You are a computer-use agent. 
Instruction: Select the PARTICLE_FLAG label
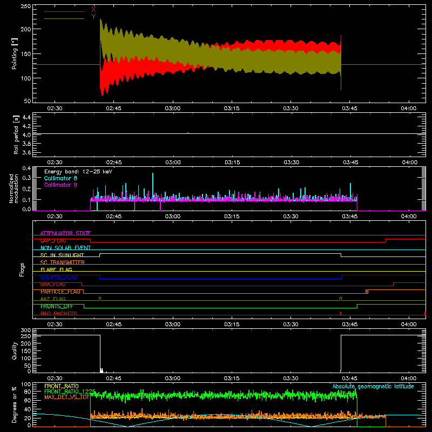tap(60, 292)
